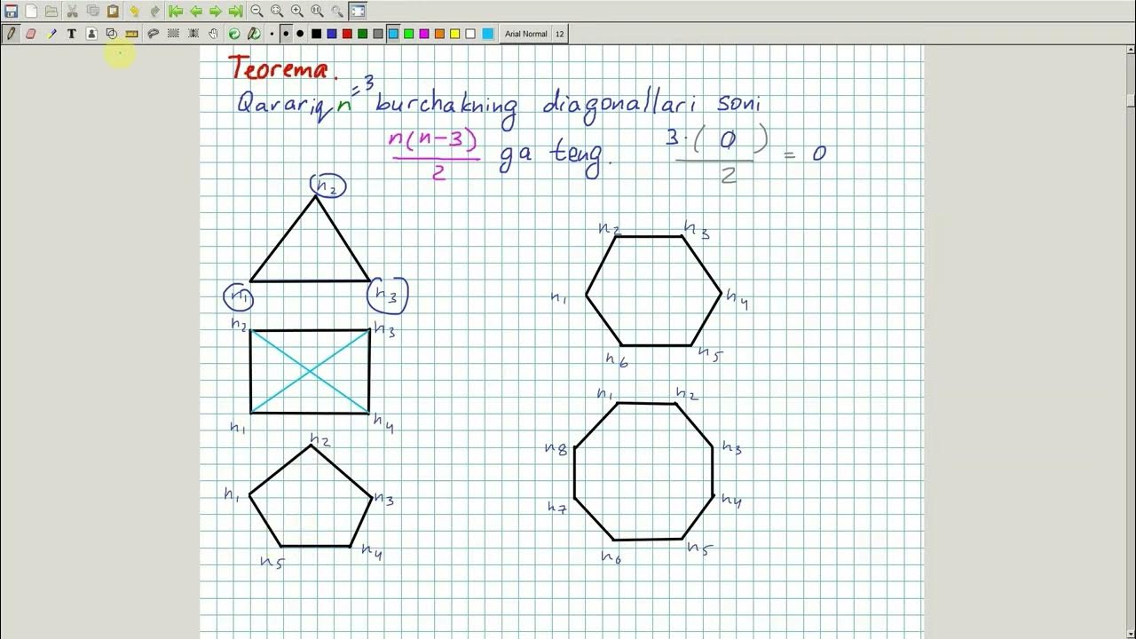Select the Hand tool
This screenshot has width=1136, height=639.
point(213,34)
